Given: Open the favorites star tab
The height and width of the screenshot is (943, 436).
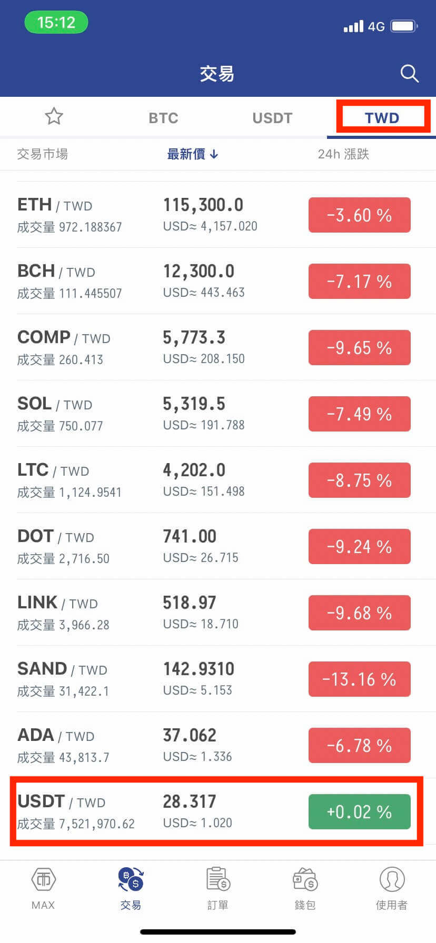Looking at the screenshot, I should [x=54, y=116].
